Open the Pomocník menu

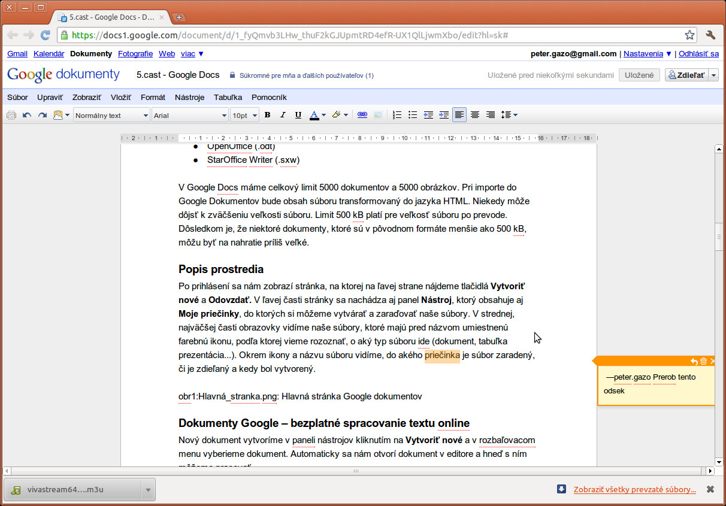click(x=269, y=97)
